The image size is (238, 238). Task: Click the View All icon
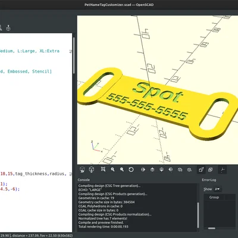pos(103,170)
